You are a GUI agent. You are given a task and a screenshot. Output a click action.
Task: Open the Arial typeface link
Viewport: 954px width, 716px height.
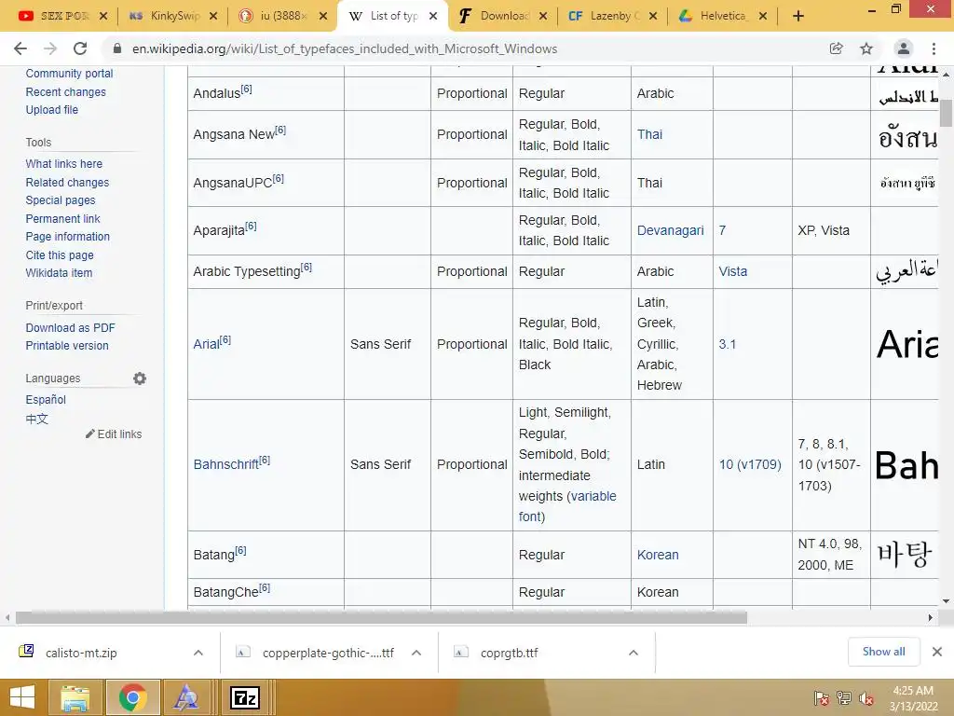pyautogui.click(x=206, y=344)
